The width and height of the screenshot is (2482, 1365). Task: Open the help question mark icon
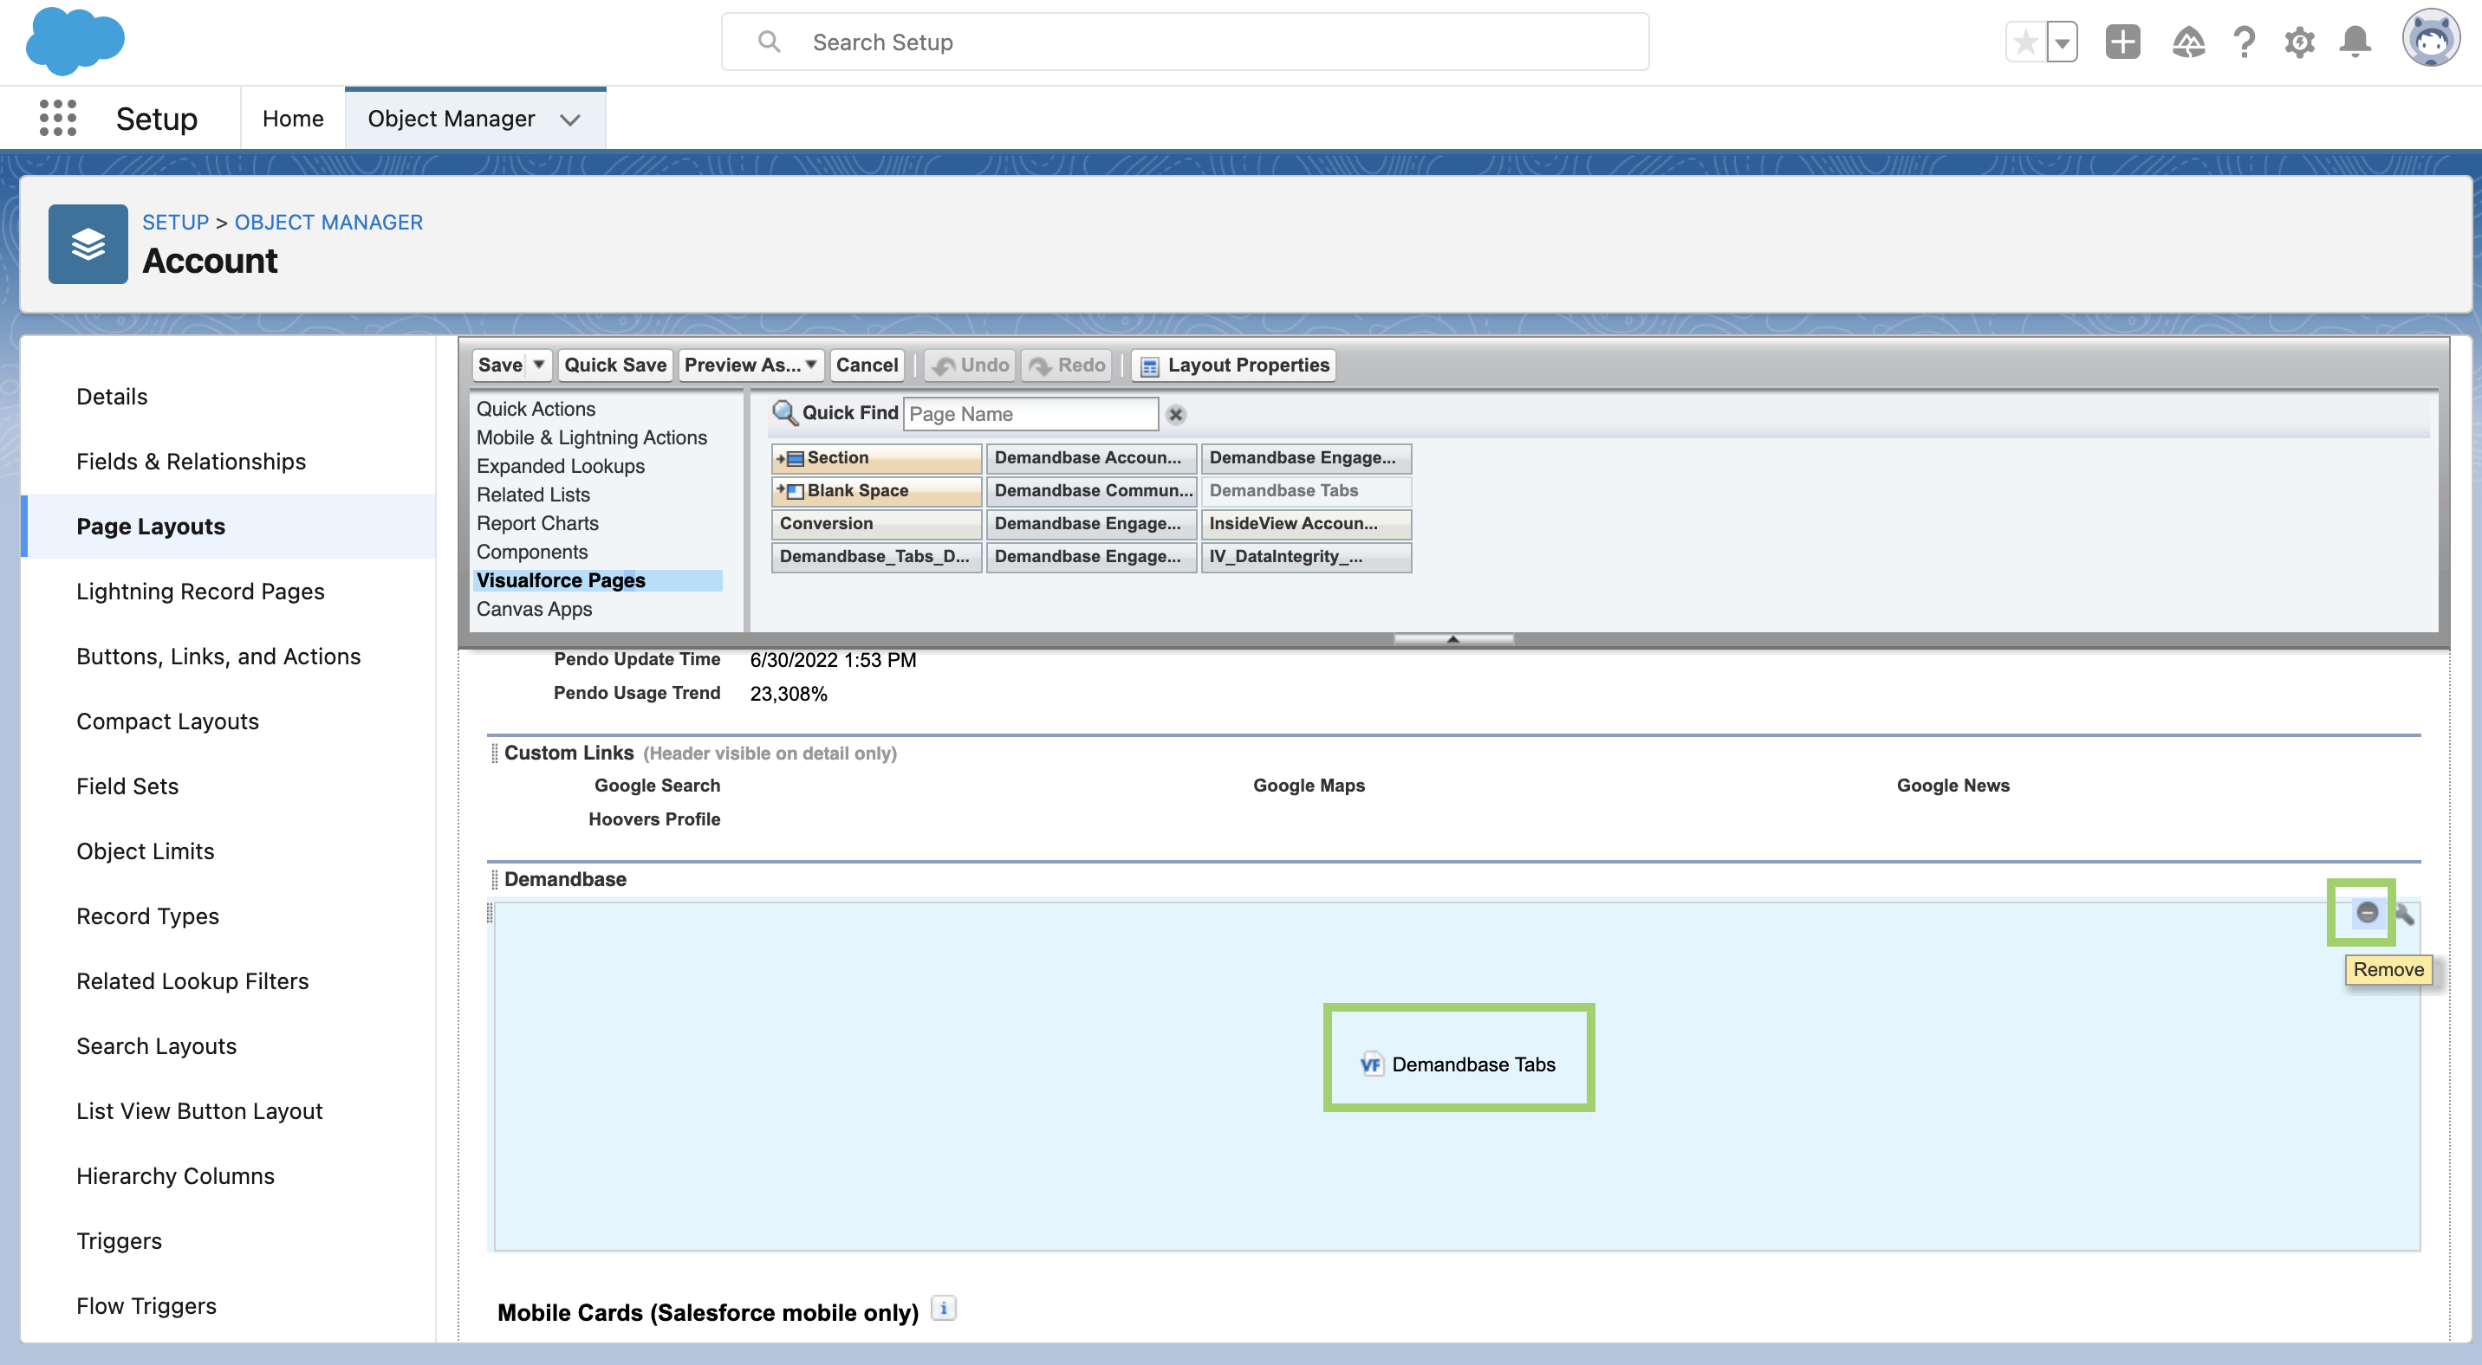click(2244, 42)
